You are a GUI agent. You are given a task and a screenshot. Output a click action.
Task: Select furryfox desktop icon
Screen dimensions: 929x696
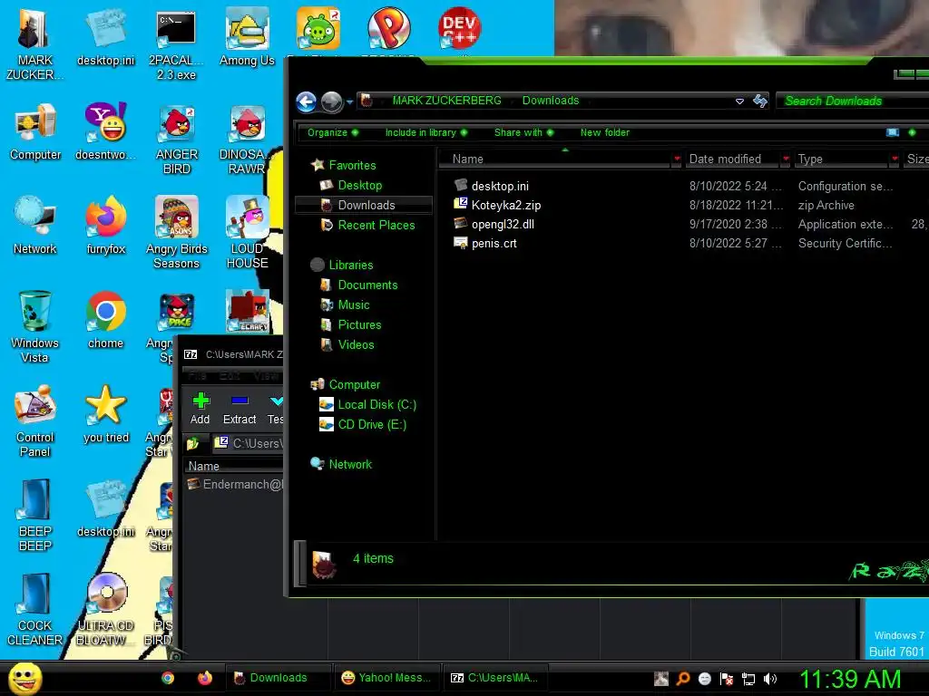(x=106, y=226)
